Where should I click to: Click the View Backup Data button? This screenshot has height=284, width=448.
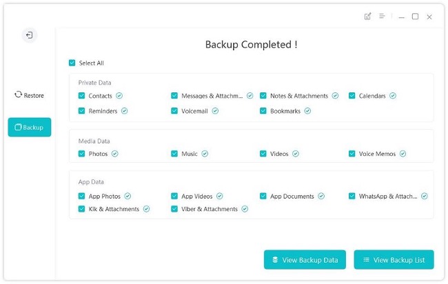305,260
